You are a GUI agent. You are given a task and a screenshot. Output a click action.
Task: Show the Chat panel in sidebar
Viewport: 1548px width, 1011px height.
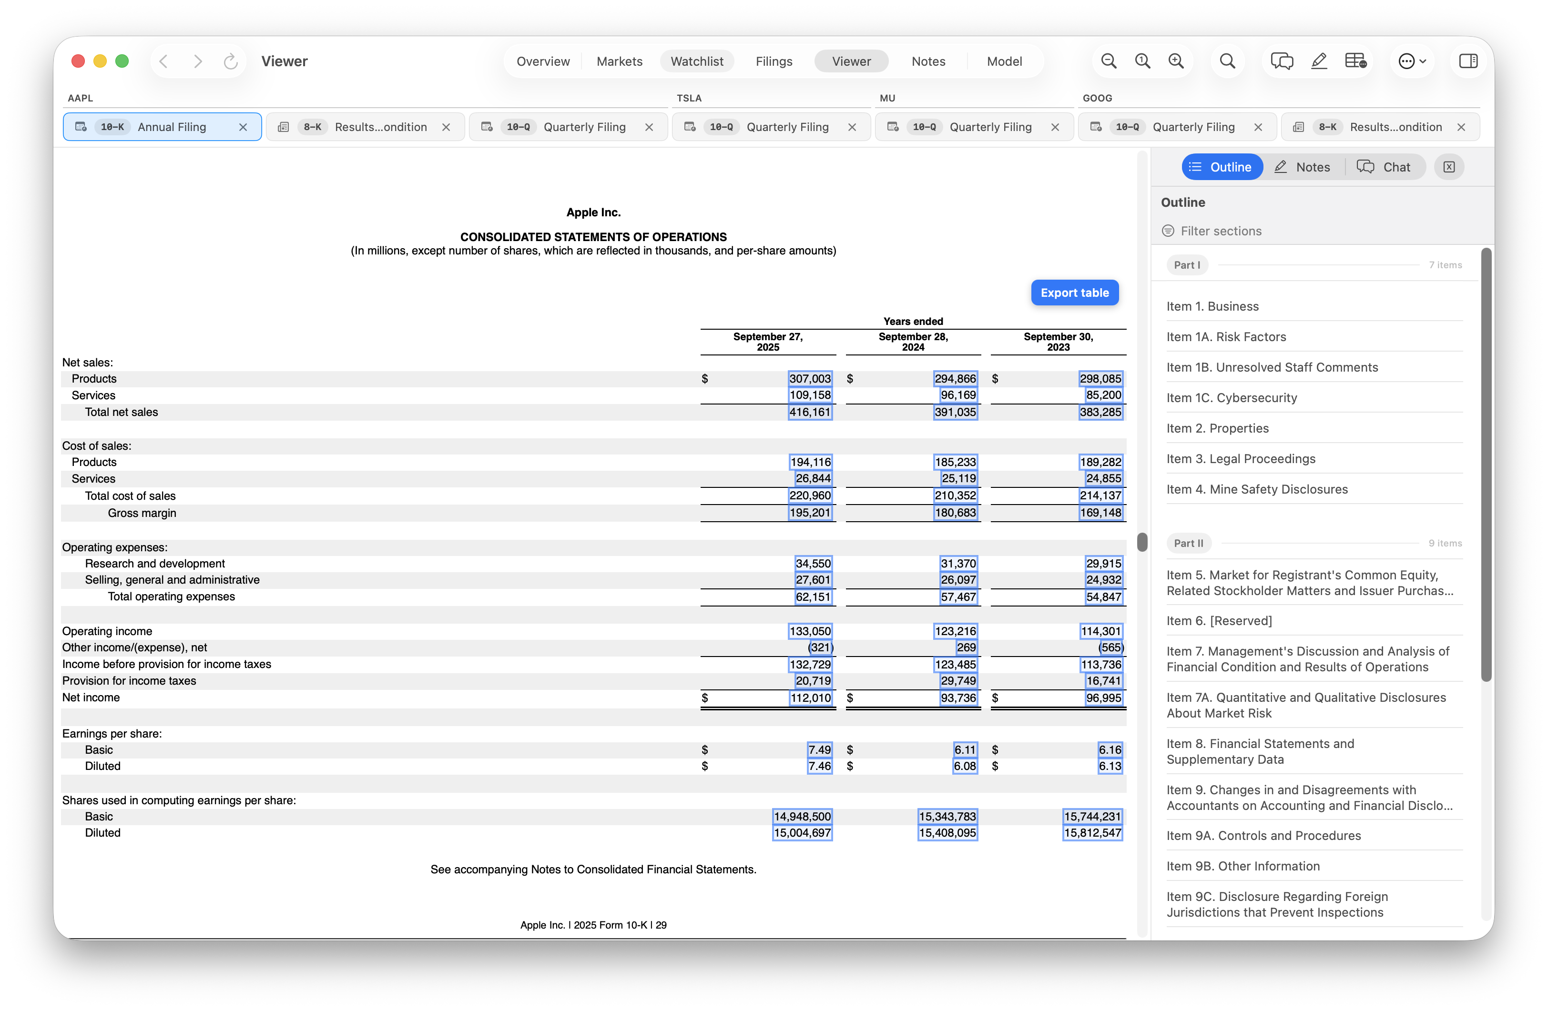[1384, 167]
